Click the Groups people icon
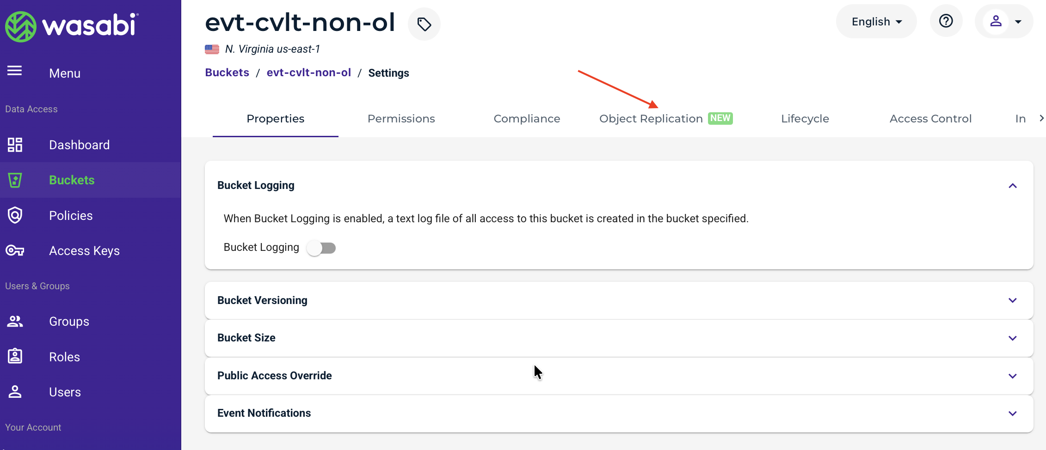 click(15, 321)
